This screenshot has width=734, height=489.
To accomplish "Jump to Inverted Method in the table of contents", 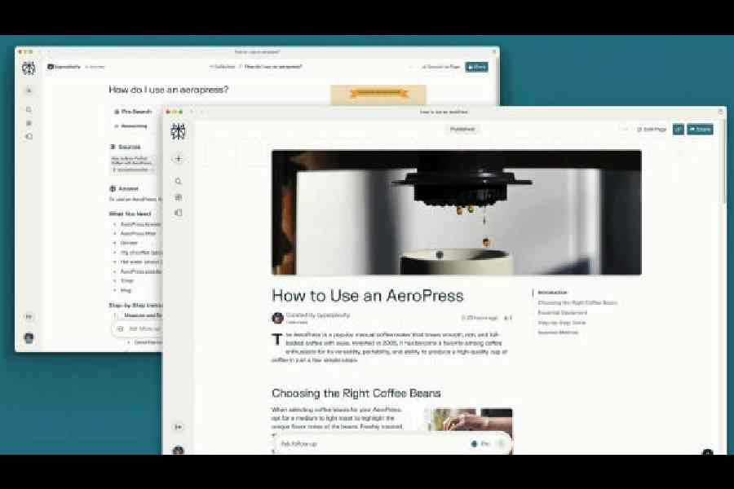I will click(558, 333).
